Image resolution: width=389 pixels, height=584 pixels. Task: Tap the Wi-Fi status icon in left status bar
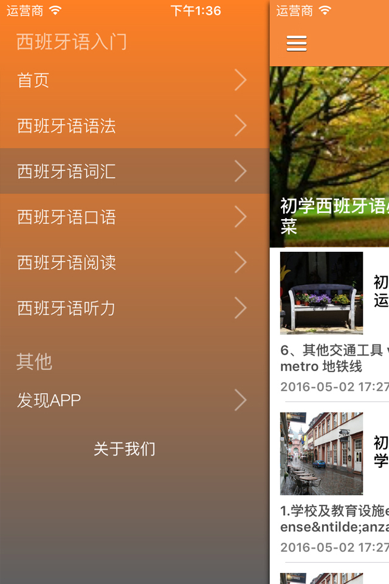[55, 11]
